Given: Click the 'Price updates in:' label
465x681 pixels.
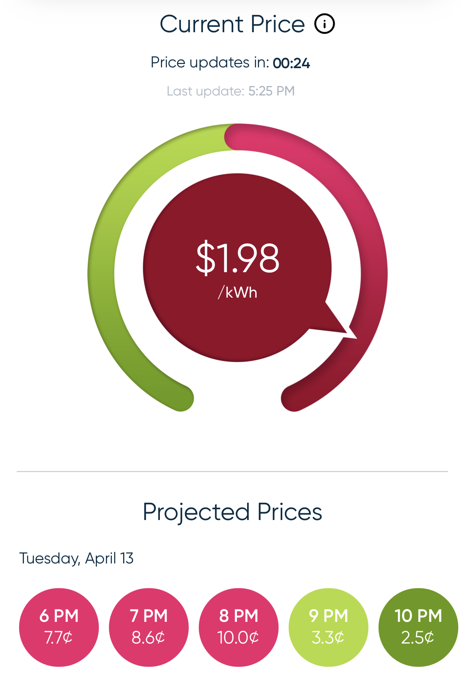Looking at the screenshot, I should pos(210,63).
